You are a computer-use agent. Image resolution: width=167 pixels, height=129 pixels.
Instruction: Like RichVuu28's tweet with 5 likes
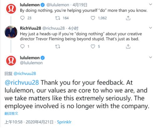93,46
